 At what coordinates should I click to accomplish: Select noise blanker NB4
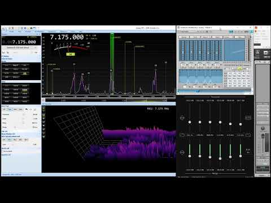(26, 140)
